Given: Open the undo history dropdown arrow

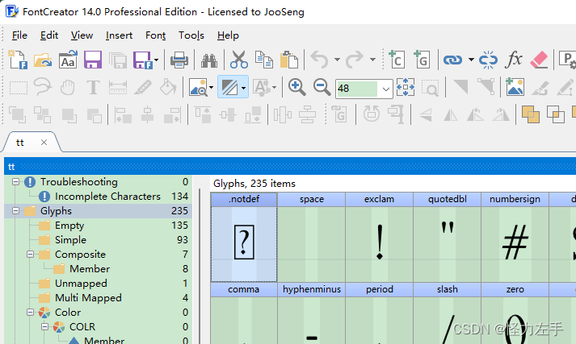Looking at the screenshot, I should [x=337, y=60].
